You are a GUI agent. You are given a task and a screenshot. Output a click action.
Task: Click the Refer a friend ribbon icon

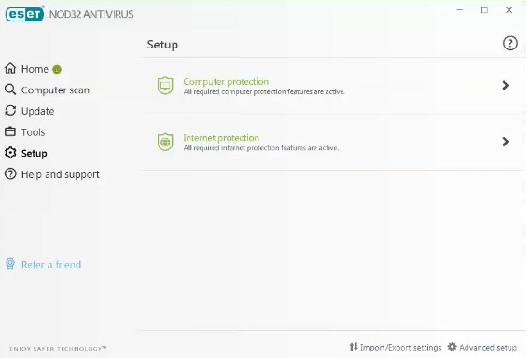click(x=10, y=264)
